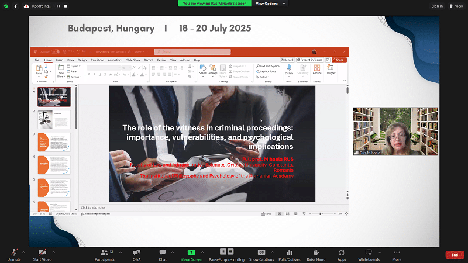Screen dimensions: 468x263
Task: Expand the View Options dropdown
Action: (x=269, y=4)
